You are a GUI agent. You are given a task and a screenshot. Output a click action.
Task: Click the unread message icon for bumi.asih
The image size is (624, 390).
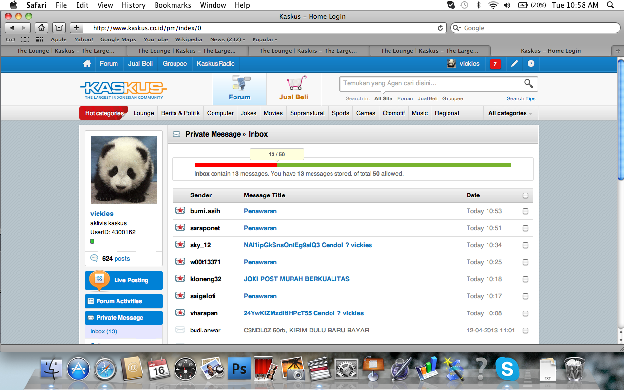(x=180, y=211)
